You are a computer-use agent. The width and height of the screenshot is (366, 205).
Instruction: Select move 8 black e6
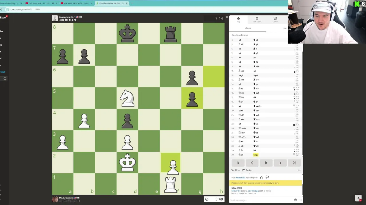point(254,58)
